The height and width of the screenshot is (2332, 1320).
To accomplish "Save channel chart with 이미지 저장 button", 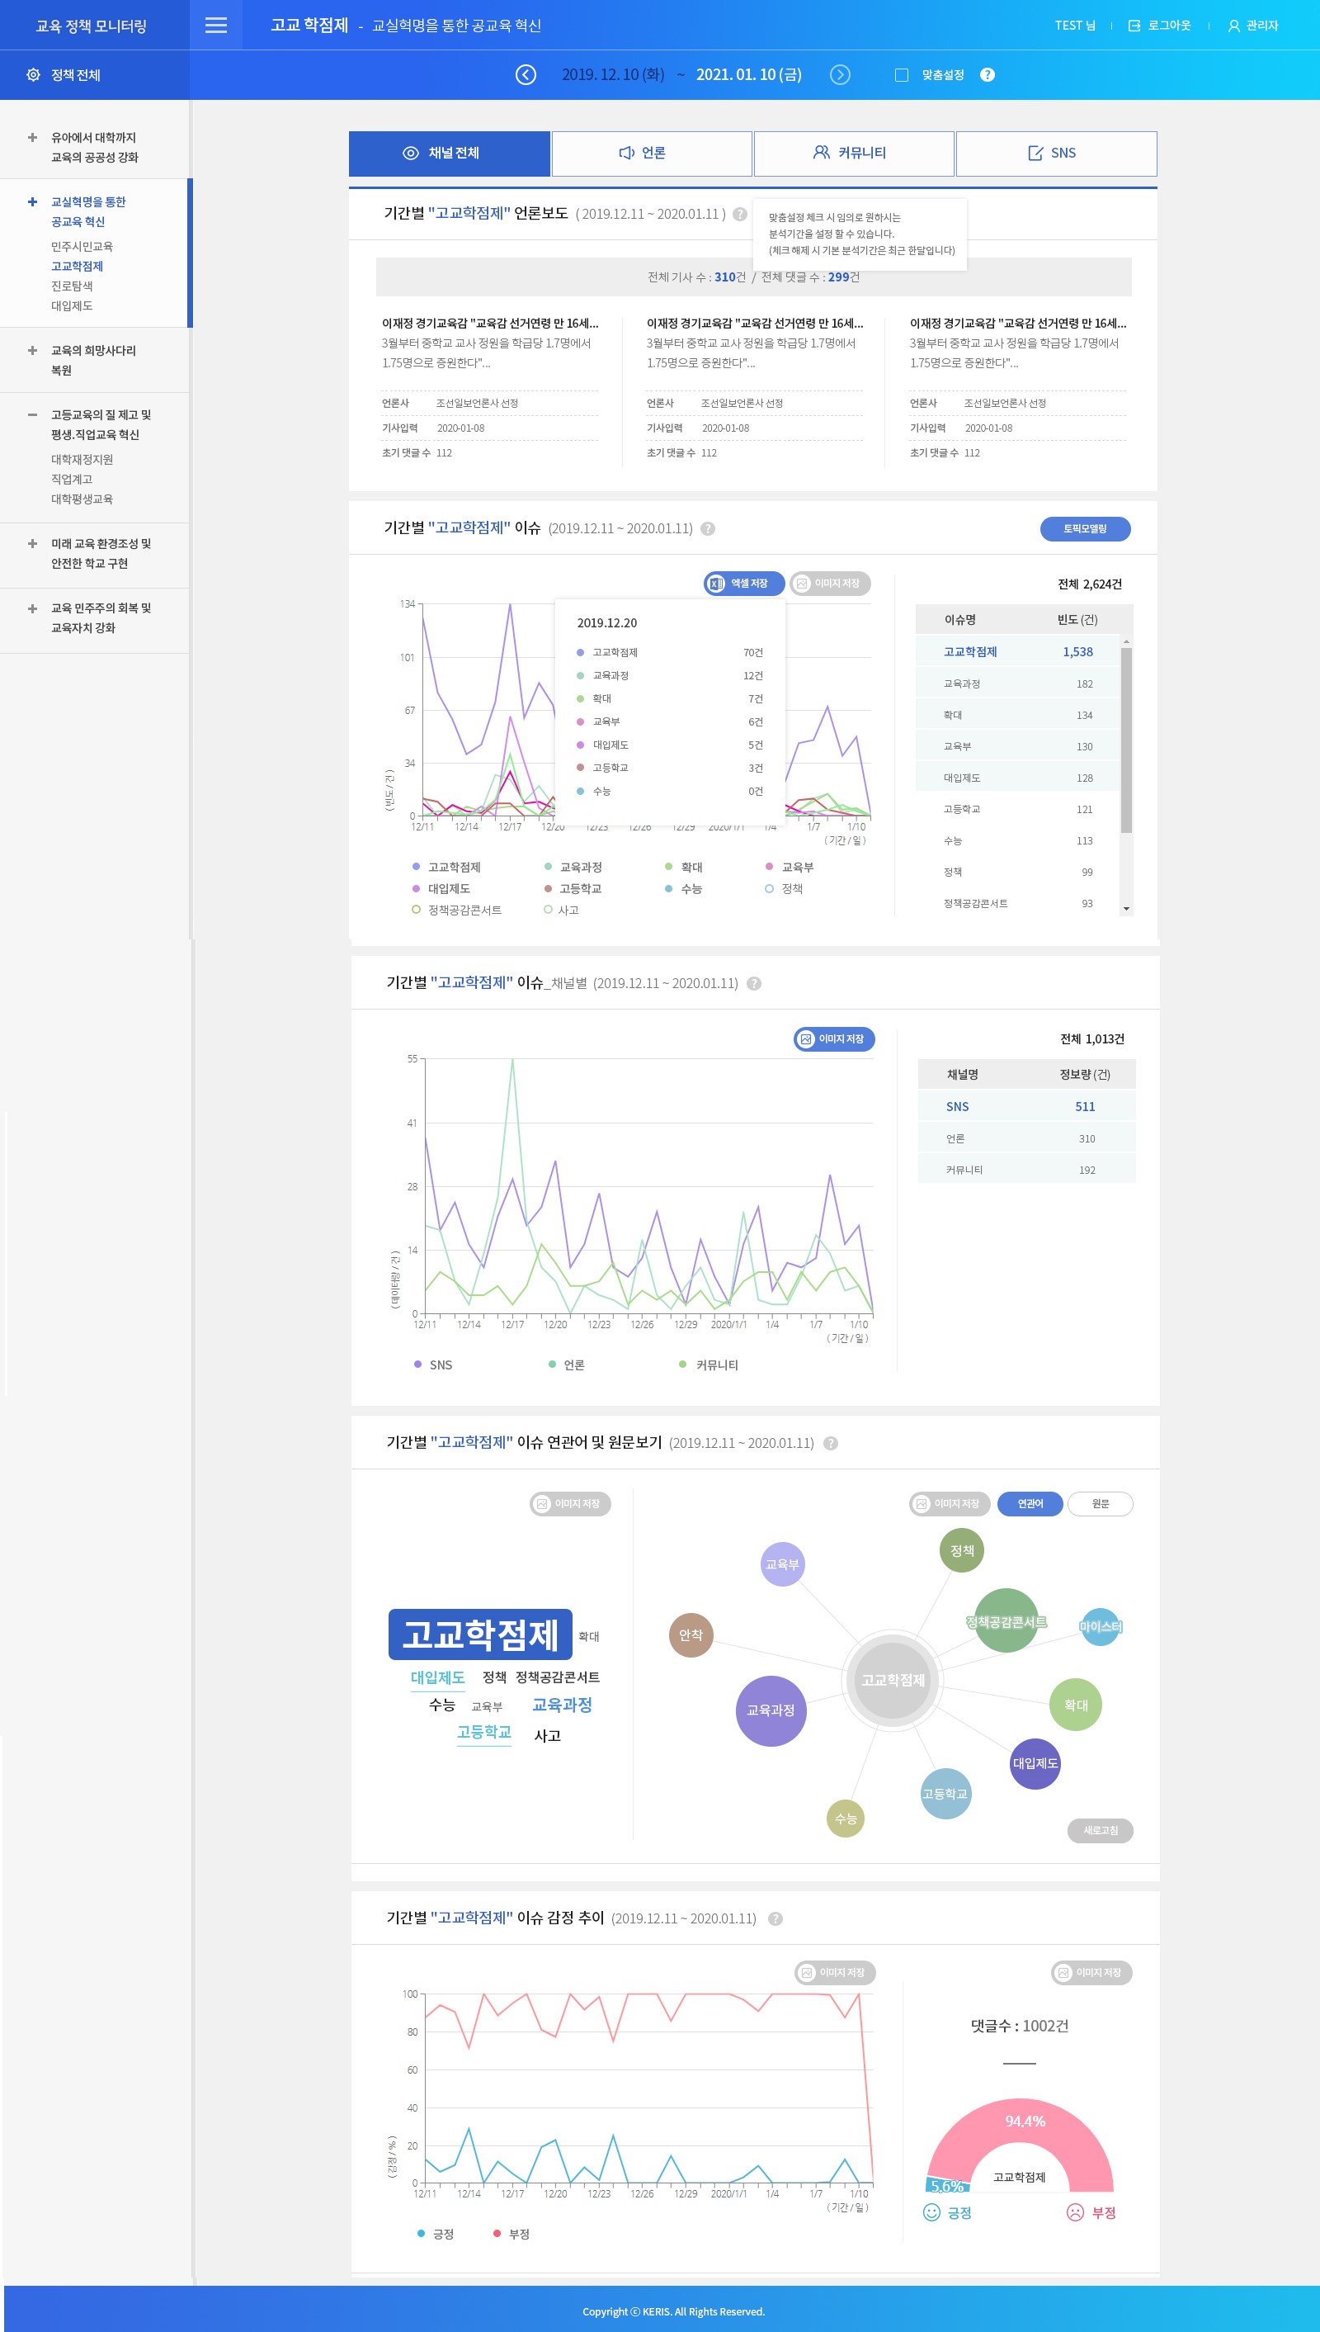I will pyautogui.click(x=834, y=1038).
